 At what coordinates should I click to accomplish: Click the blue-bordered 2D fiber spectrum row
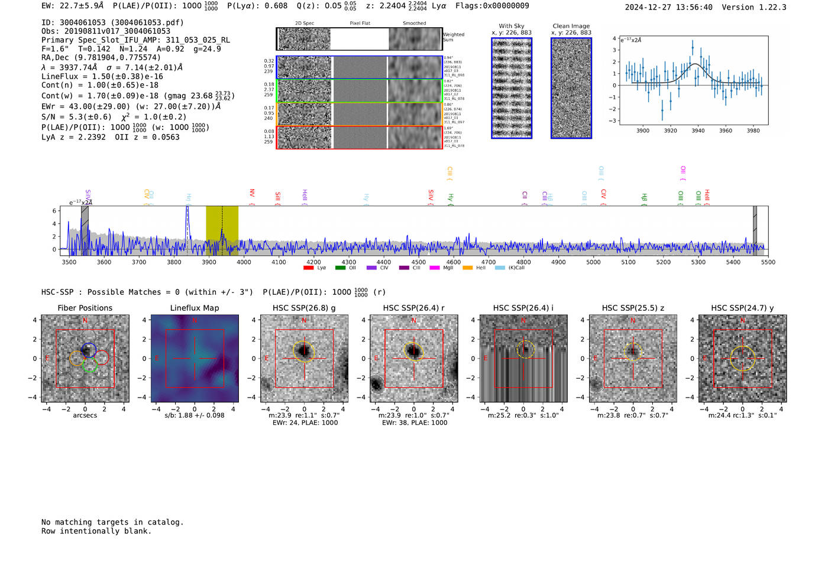[x=359, y=67]
